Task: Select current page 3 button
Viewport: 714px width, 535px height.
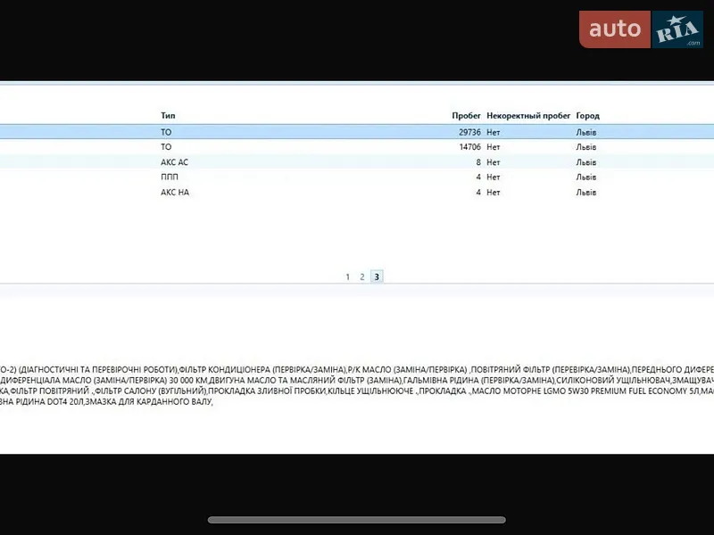Action: click(x=377, y=276)
